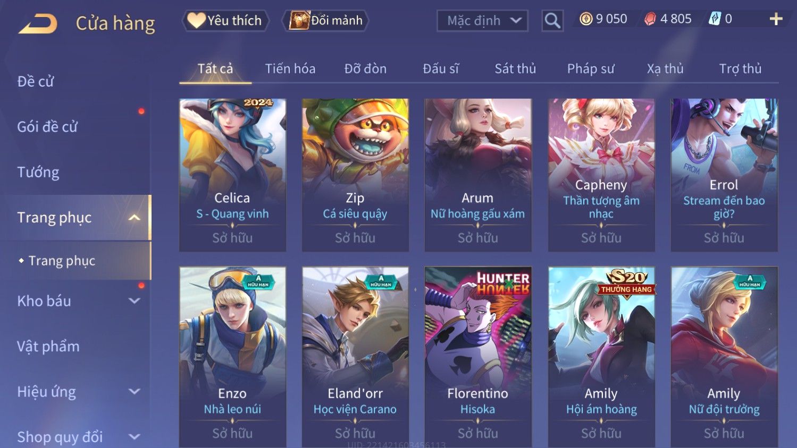The height and width of the screenshot is (448, 797).
Task: Open search with the magnifier icon
Action: (x=552, y=21)
